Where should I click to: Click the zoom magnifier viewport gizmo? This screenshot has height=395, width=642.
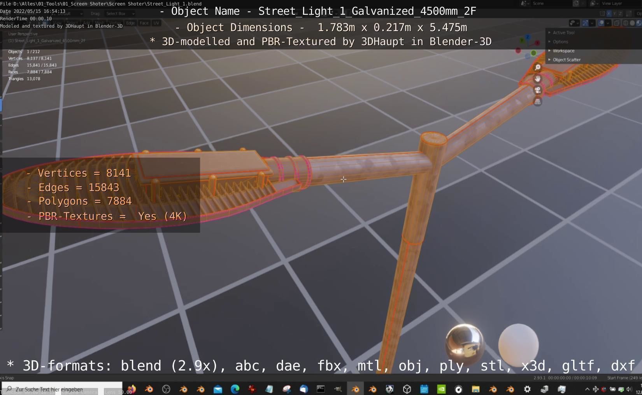point(537,67)
